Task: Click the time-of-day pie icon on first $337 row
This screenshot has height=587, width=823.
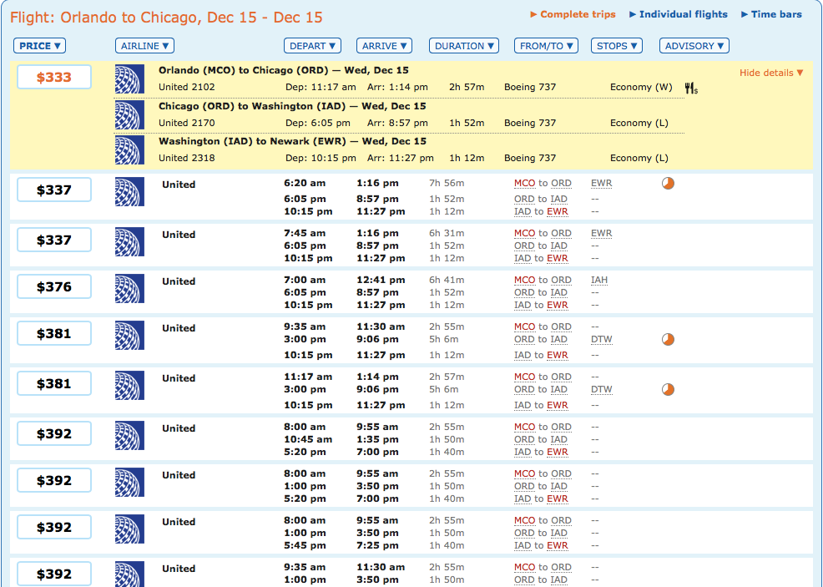Action: pos(668,183)
